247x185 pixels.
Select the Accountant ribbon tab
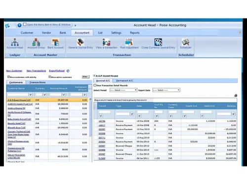82,33
